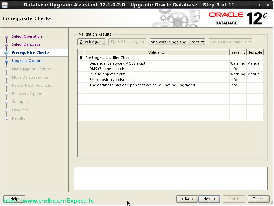Click the Check Again button

coord(91,42)
